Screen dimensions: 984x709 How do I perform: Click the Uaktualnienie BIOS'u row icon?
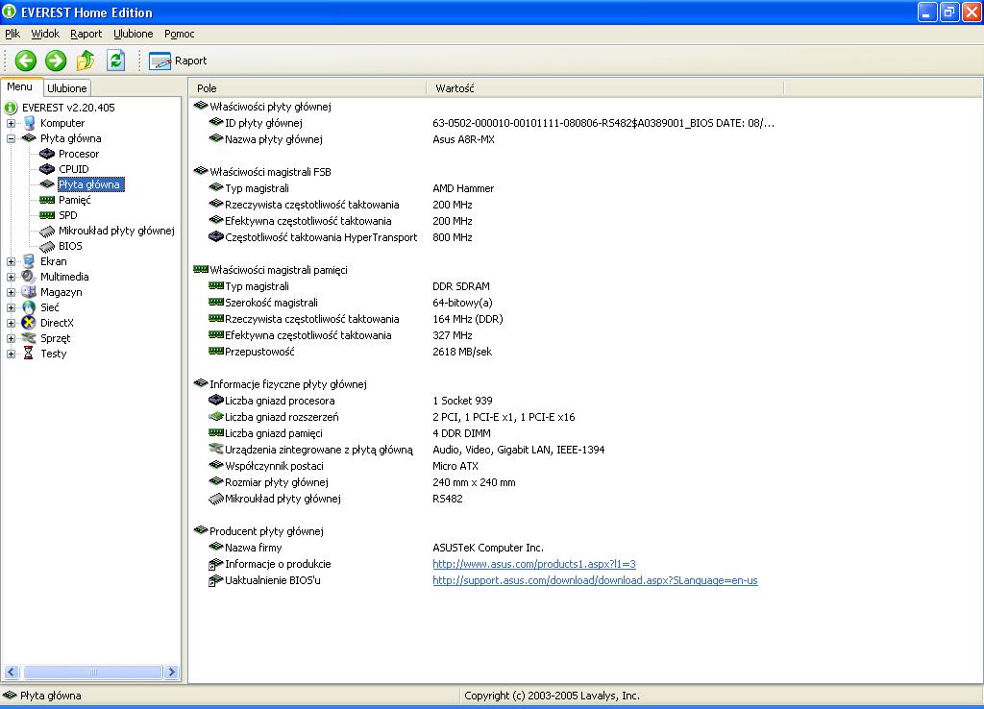[216, 580]
